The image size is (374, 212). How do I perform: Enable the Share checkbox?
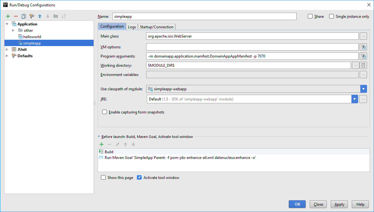pyautogui.click(x=310, y=17)
